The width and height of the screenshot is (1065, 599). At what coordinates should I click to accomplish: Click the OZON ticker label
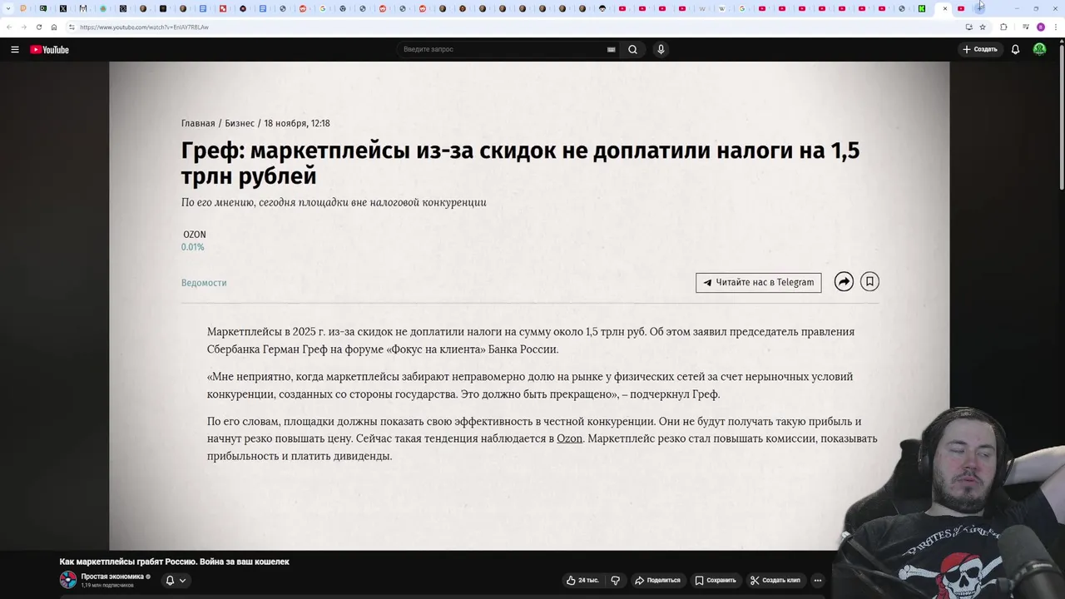(195, 235)
